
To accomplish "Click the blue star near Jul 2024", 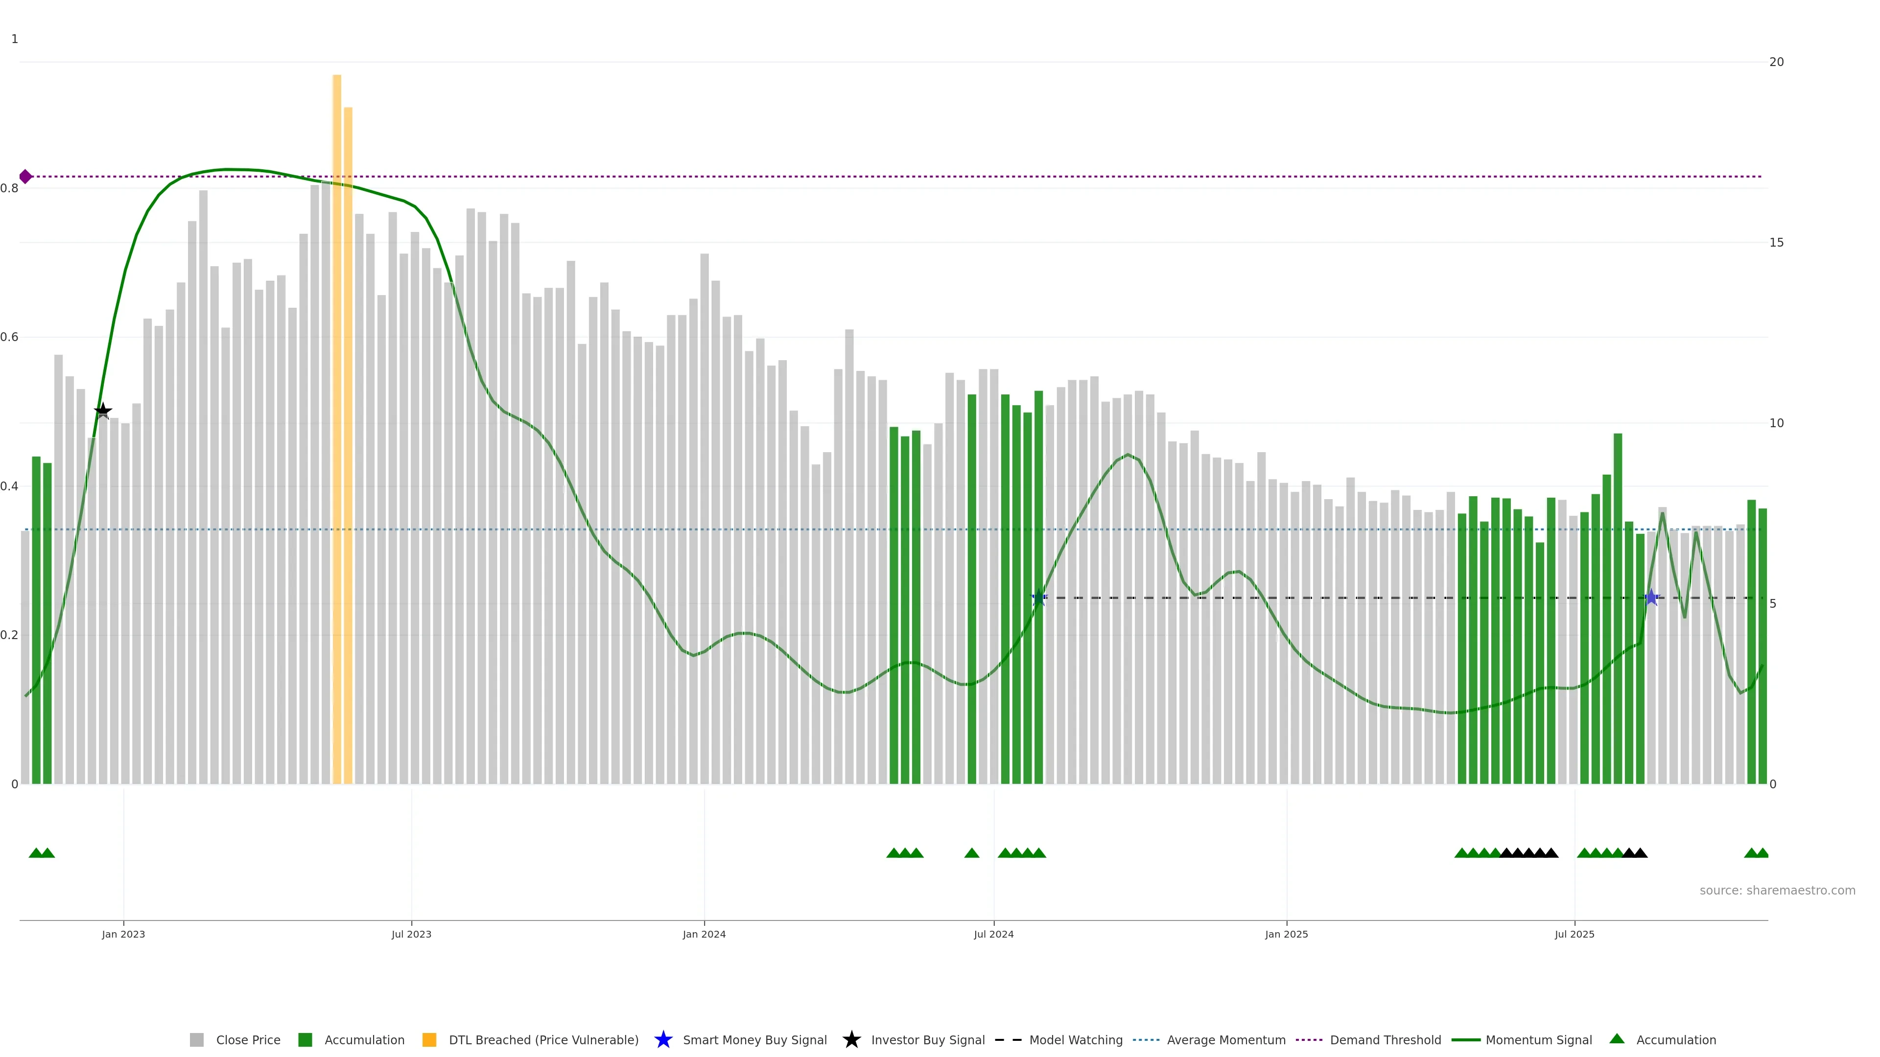I will tap(1038, 598).
